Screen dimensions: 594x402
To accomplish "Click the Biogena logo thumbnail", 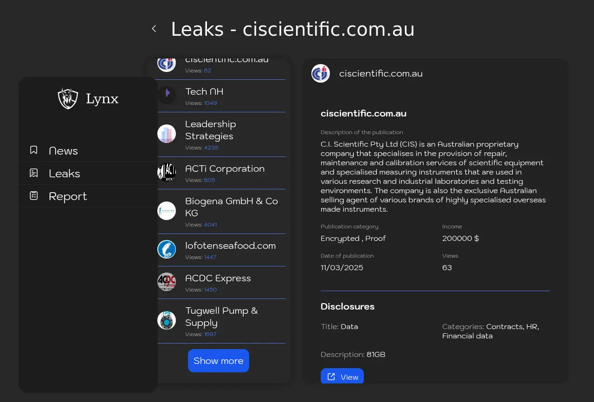I will point(167,211).
